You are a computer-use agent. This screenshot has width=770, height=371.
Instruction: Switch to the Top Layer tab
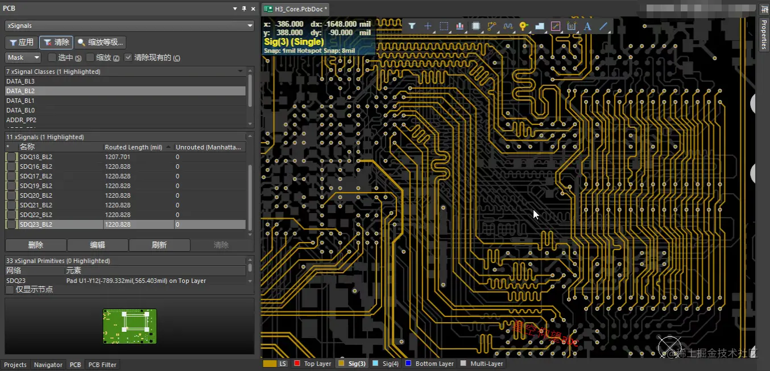pos(313,364)
